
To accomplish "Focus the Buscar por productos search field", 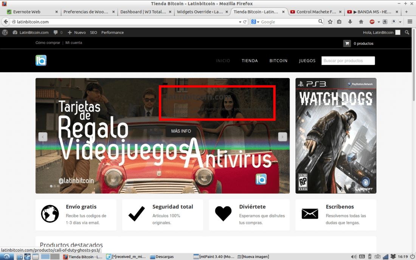I will click(x=348, y=60).
